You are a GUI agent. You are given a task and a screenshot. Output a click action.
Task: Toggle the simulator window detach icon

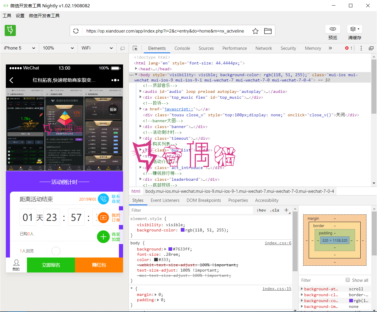click(122, 48)
